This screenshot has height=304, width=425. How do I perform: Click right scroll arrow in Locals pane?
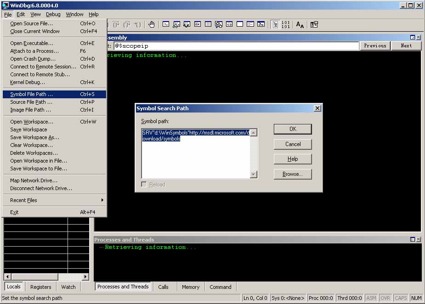(x=85, y=276)
